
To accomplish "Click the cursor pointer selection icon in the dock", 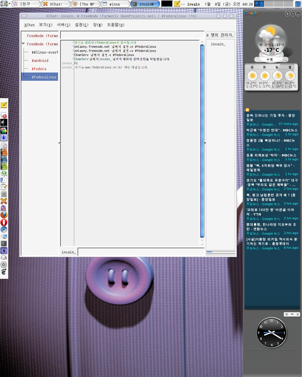I will (4, 251).
